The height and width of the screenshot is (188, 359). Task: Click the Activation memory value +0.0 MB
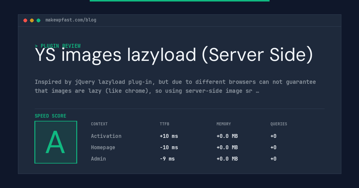tap(227, 136)
